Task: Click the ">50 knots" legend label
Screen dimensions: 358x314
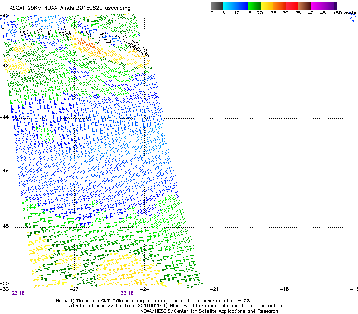Action: 344,13
